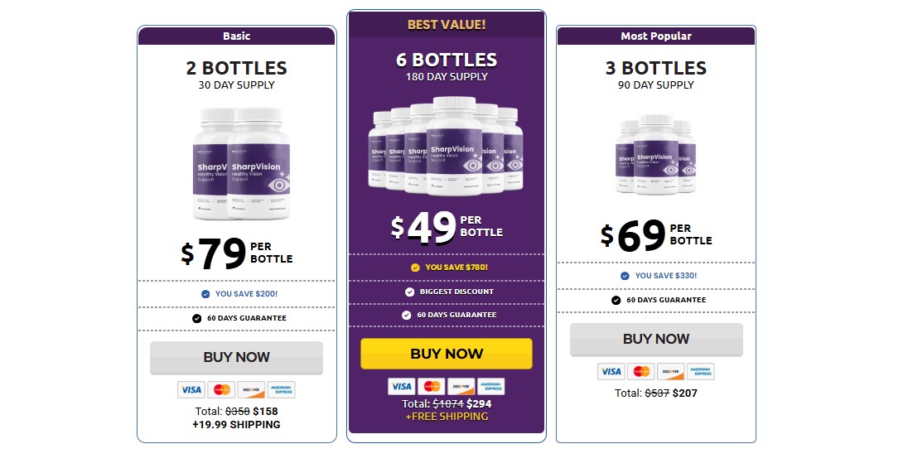Click checkmark beside Biggest Discount
The width and height of the screenshot is (908, 468).
409,292
